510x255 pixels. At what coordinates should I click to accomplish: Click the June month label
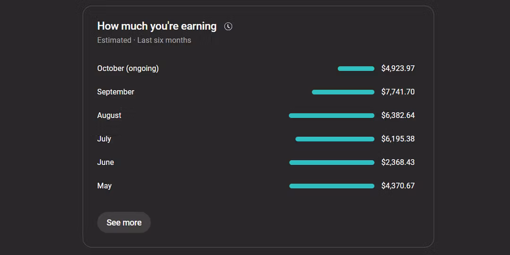[105, 162]
